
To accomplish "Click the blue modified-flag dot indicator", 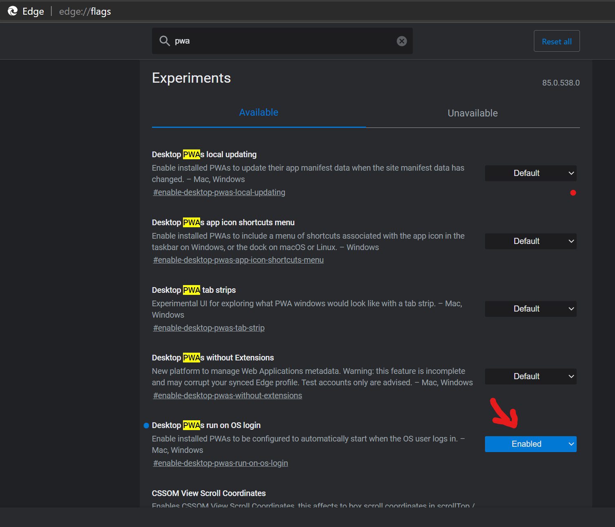I will tap(146, 425).
